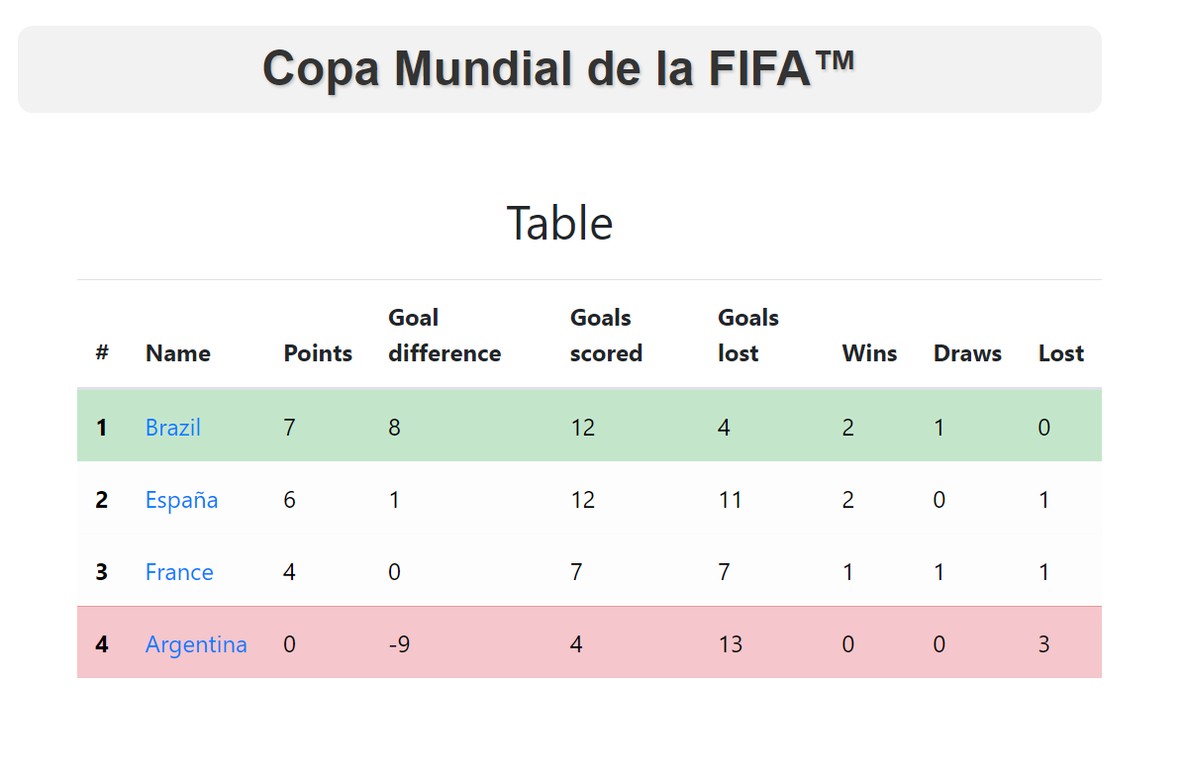Viewport: 1186px width, 784px height.
Task: Click the Goals lost column header
Action: point(748,335)
